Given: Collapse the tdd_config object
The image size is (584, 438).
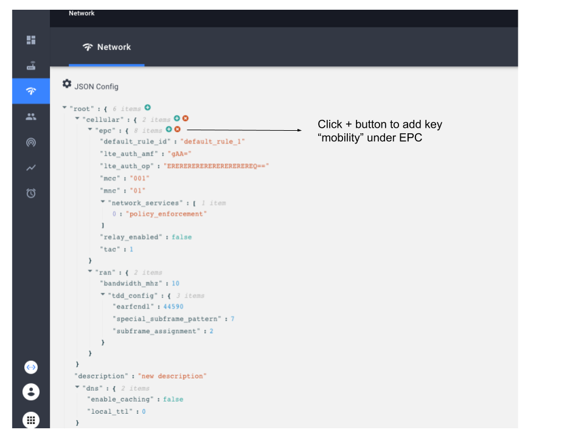Looking at the screenshot, I should (102, 296).
